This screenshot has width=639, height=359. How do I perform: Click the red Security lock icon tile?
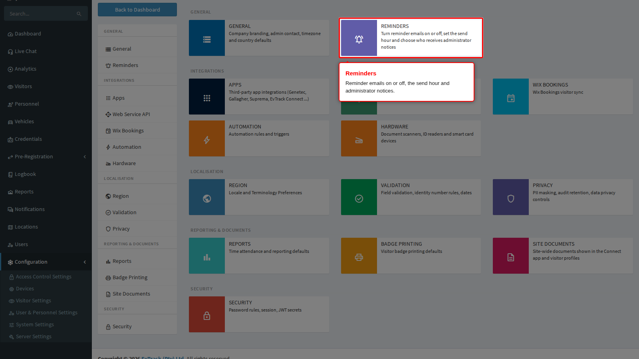207,314
